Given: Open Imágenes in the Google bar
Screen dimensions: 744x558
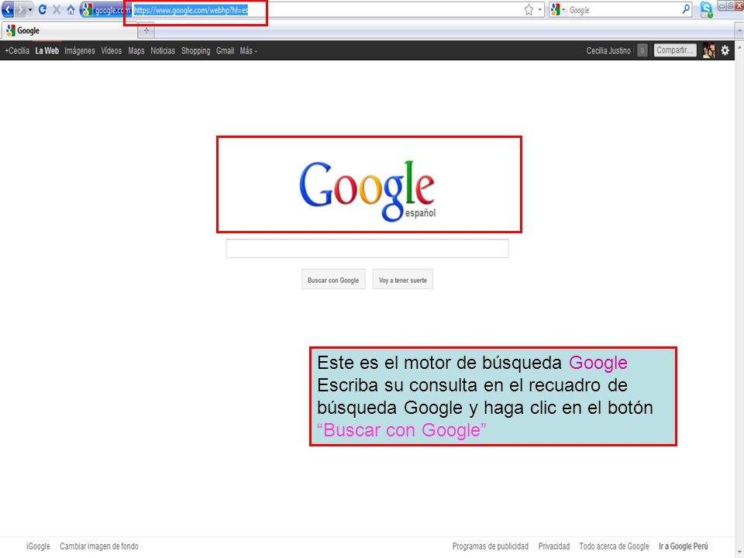Looking at the screenshot, I should [x=80, y=51].
